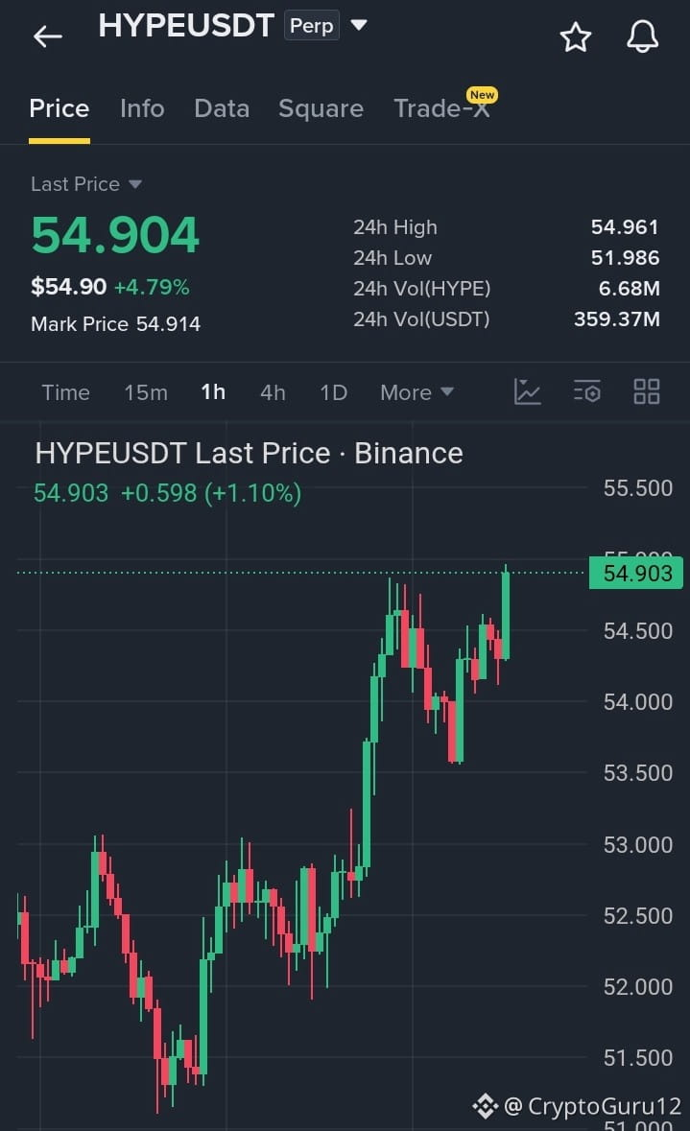Screen dimensions: 690x1131
Task: Expand the HYPEUSDT pair selector arrow
Action: coord(359,25)
